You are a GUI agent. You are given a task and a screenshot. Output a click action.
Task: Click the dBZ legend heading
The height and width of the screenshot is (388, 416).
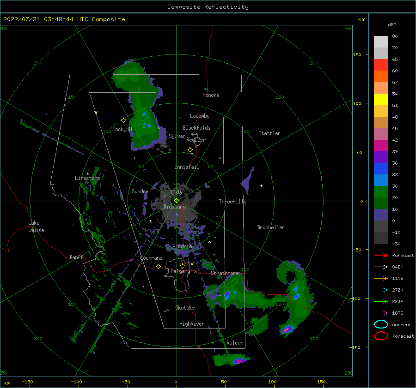392,24
